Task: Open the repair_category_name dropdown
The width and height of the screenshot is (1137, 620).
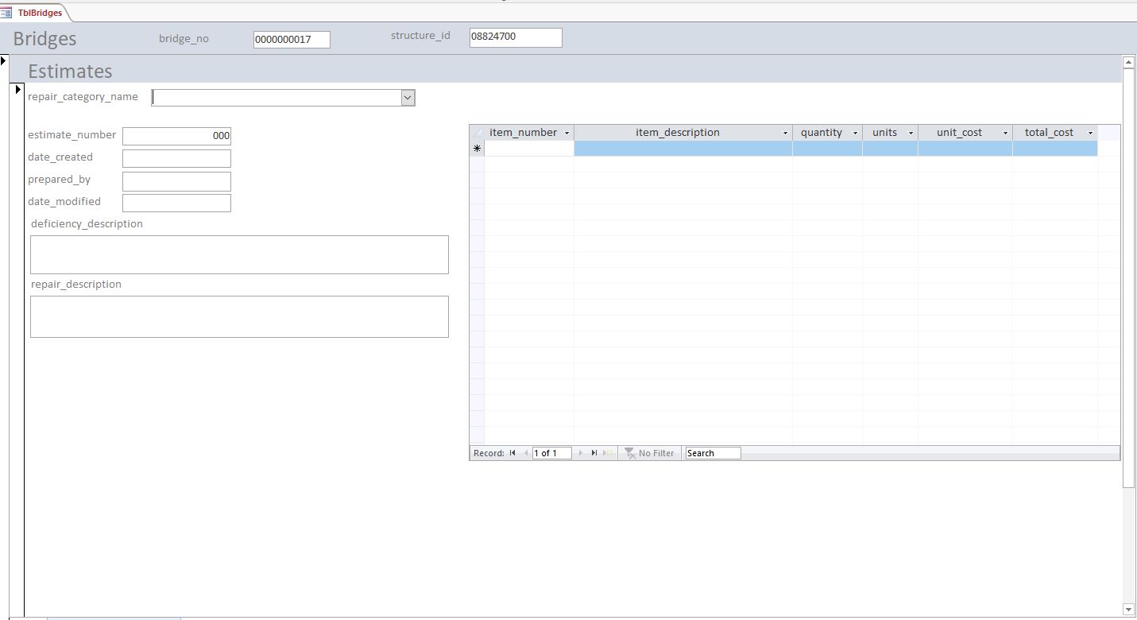Action: click(408, 98)
